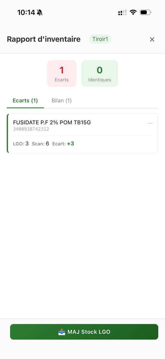This screenshot has width=165, height=359.
Task: Open the Identiques count card
Action: click(x=100, y=73)
